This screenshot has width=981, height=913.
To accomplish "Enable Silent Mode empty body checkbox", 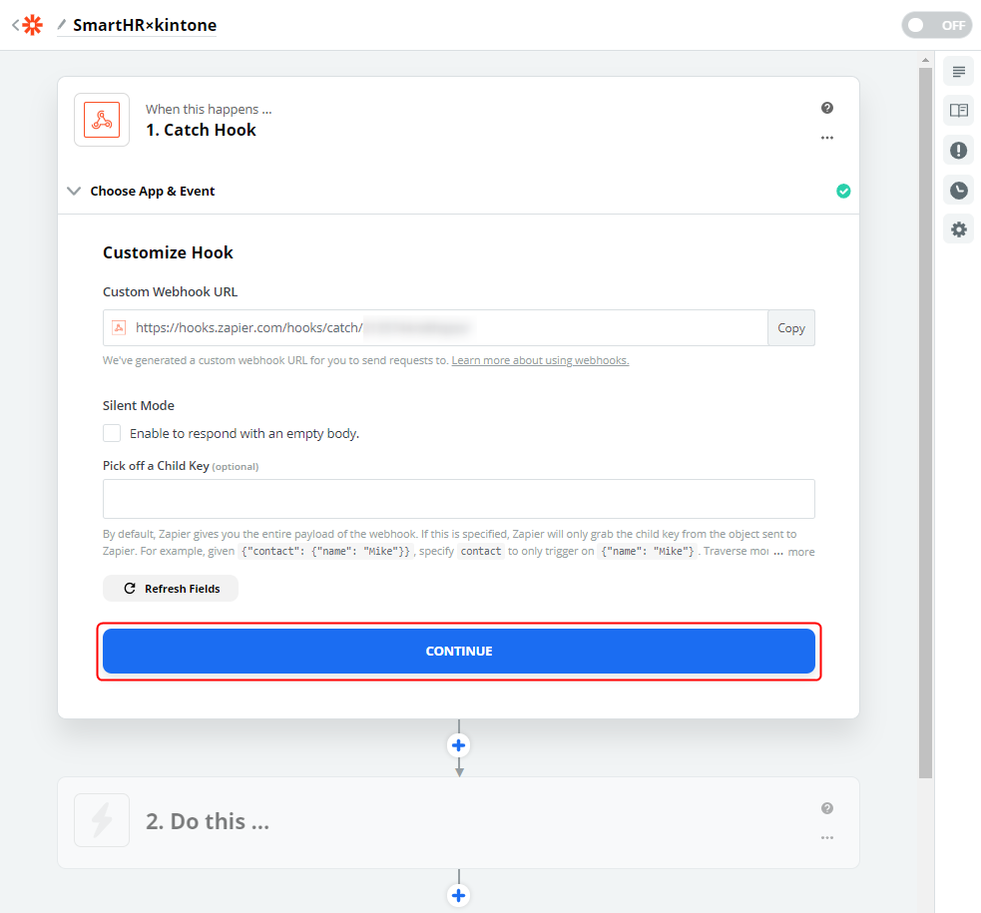I will click(x=112, y=433).
